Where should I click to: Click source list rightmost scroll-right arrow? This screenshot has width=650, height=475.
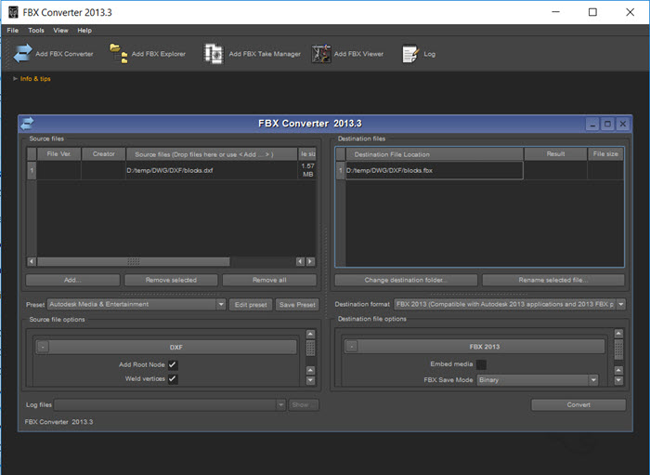[x=310, y=261]
